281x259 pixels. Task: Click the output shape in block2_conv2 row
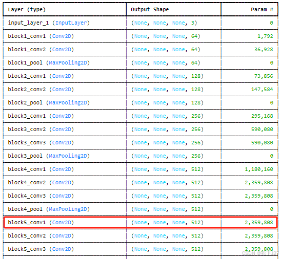[167, 90]
